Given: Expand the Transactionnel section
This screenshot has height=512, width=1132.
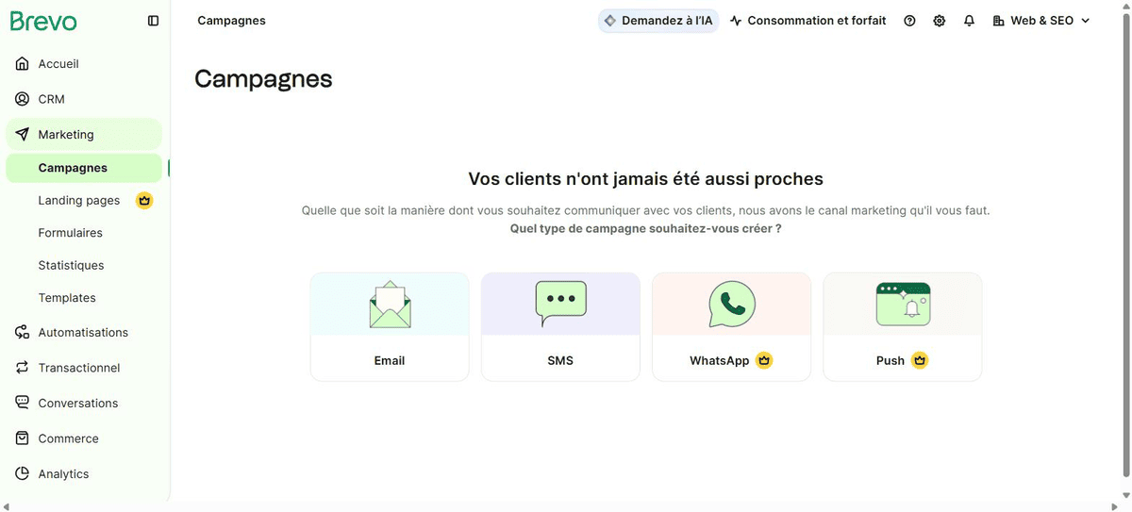Looking at the screenshot, I should [x=84, y=368].
